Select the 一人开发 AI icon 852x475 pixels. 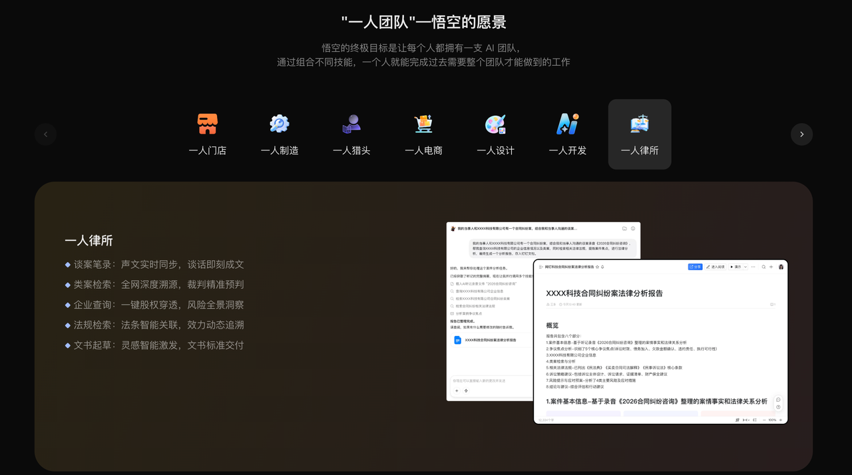click(567, 124)
